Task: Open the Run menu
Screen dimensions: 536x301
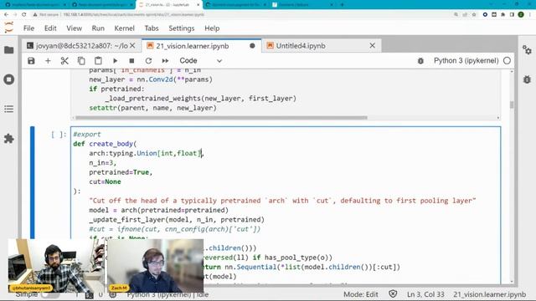Action: (x=98, y=28)
